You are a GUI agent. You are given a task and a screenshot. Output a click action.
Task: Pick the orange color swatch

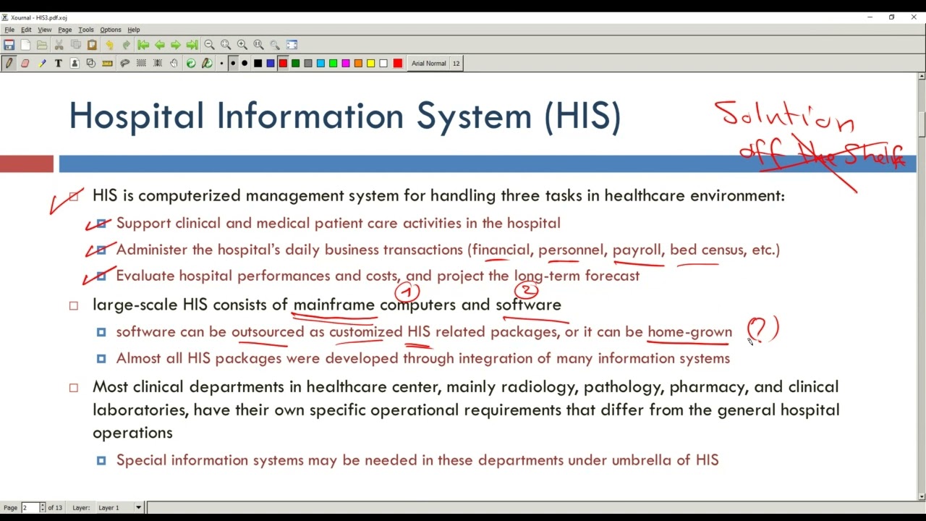click(358, 64)
